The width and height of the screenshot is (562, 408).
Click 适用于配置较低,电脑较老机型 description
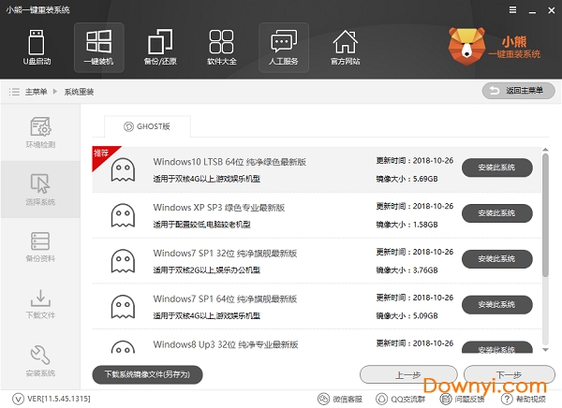(x=201, y=225)
